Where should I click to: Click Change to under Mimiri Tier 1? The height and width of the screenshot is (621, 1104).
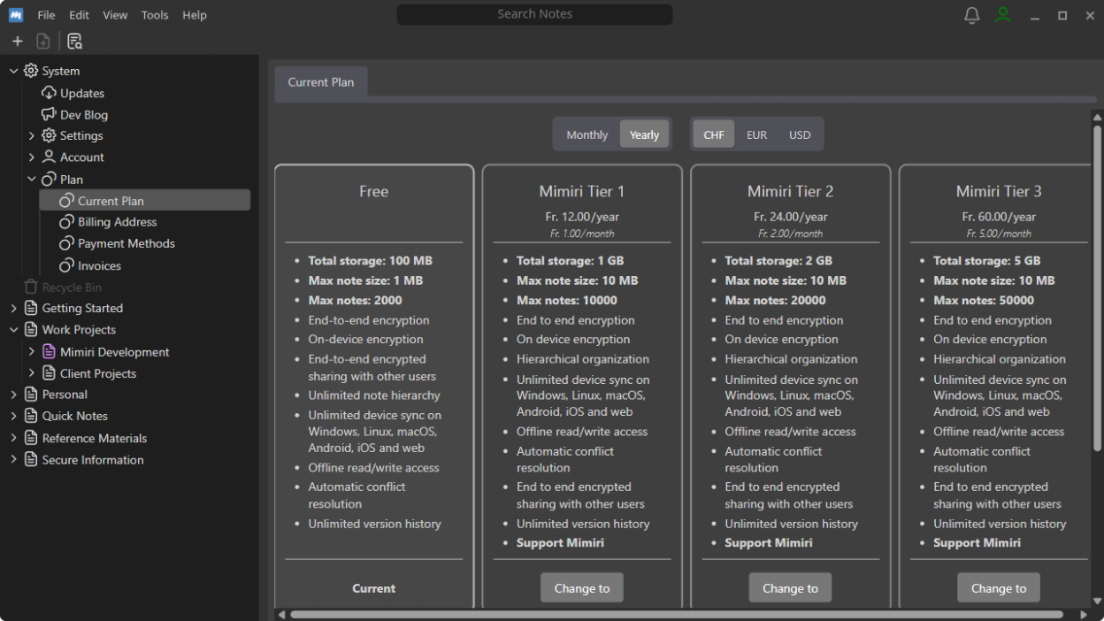(x=582, y=588)
